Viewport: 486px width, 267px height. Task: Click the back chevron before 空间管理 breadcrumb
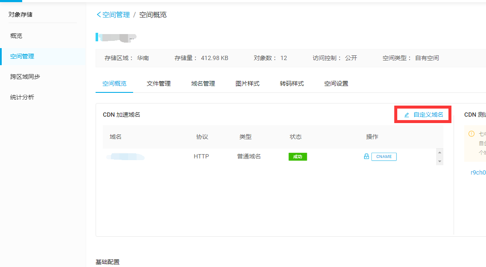pos(99,15)
